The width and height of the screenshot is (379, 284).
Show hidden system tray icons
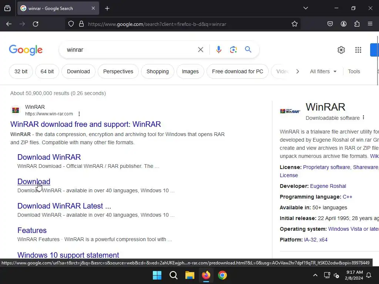coord(315,275)
